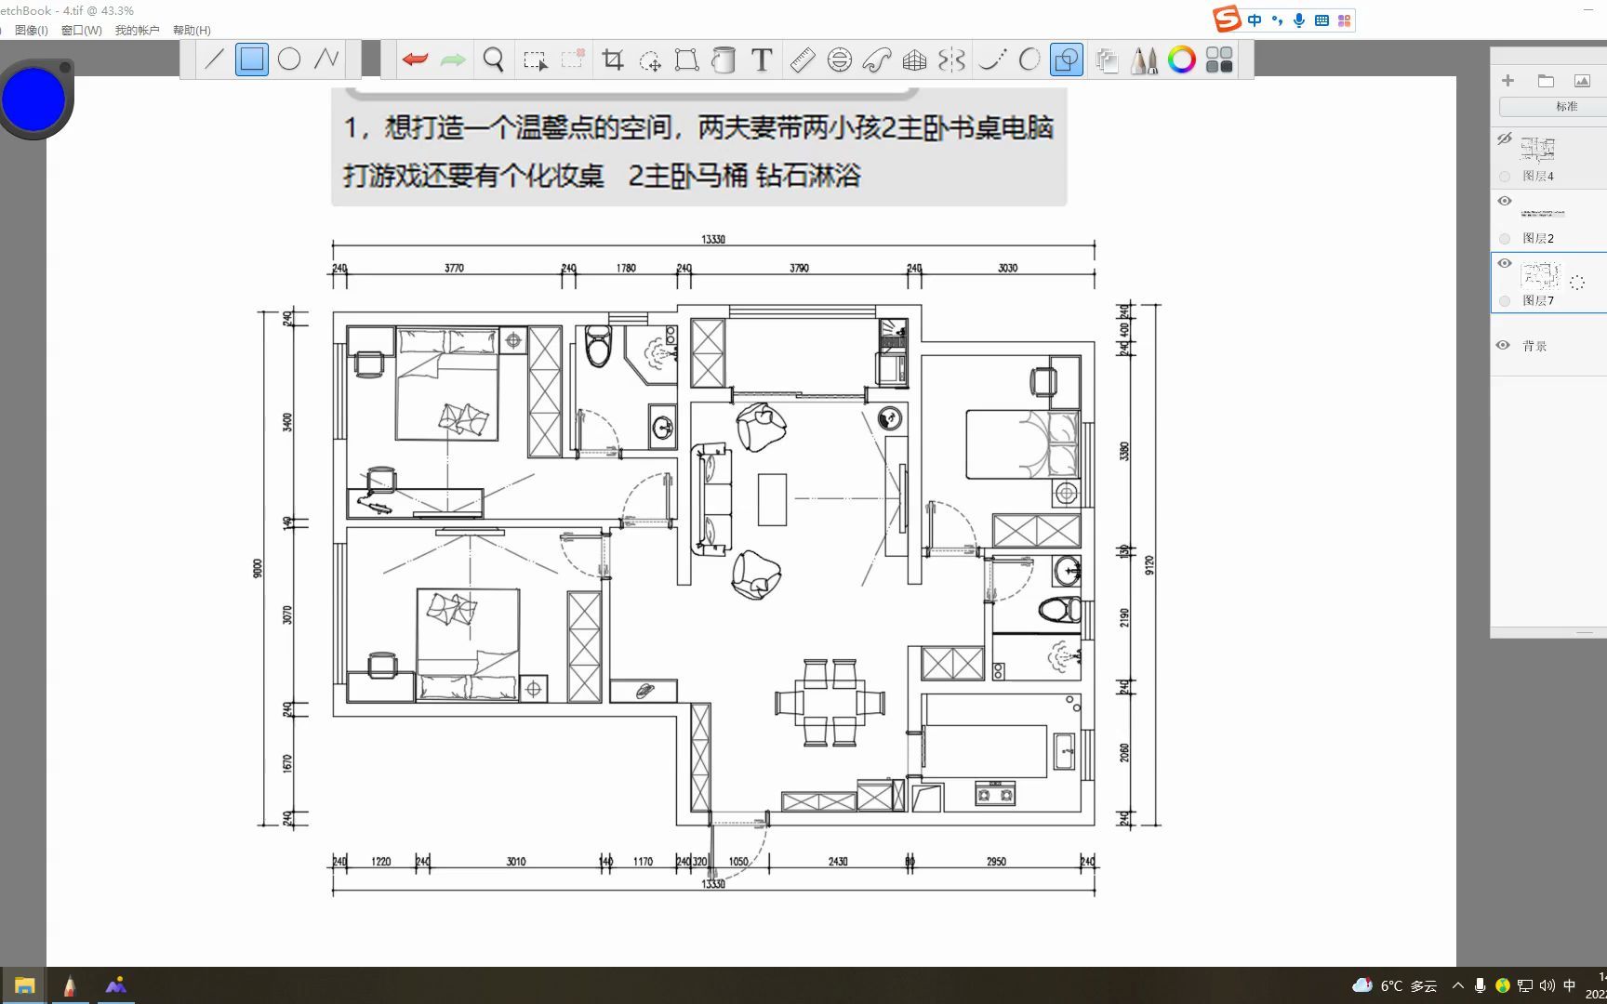Open the 图像(I) menu
The image size is (1607, 1004).
[31, 30]
